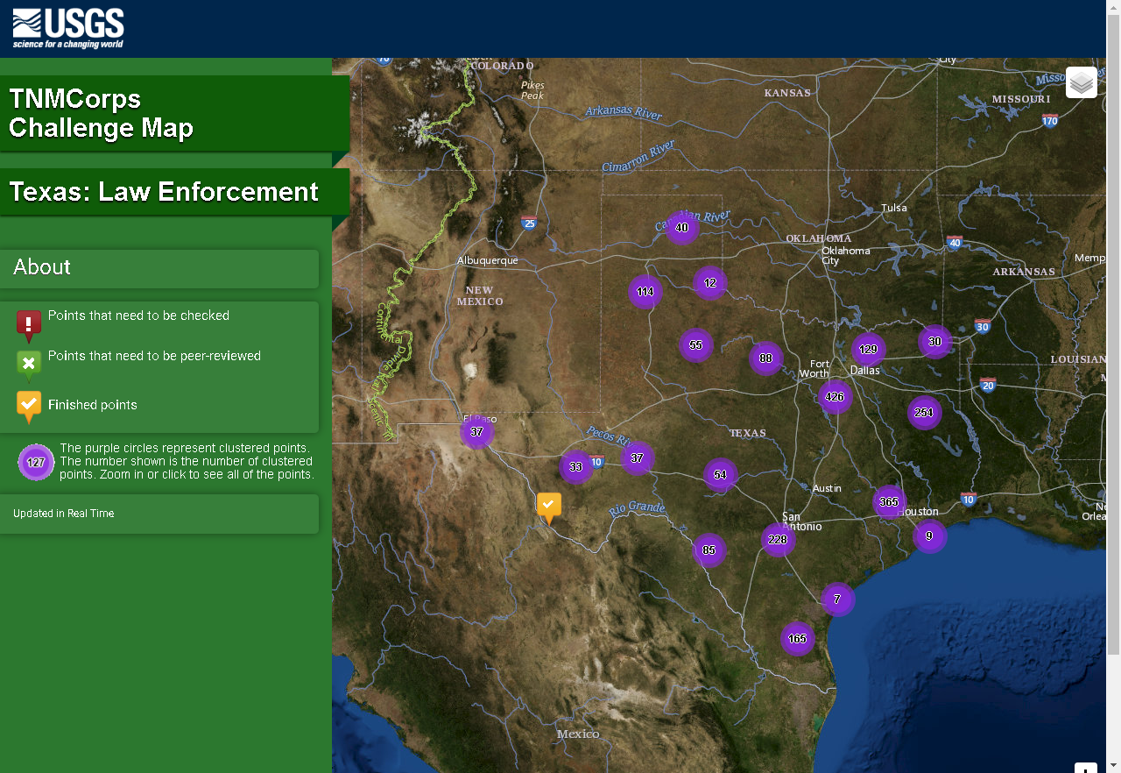Open the cluster labeled 88
Screen dimensions: 1121x773
[766, 358]
